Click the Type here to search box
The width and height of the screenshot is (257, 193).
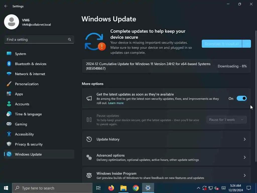pos(52,188)
